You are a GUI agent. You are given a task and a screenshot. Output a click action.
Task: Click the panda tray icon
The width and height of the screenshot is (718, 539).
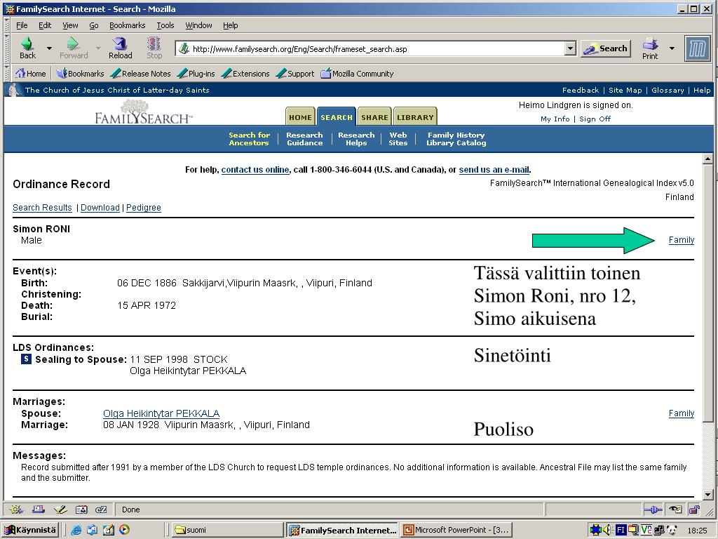(x=672, y=530)
